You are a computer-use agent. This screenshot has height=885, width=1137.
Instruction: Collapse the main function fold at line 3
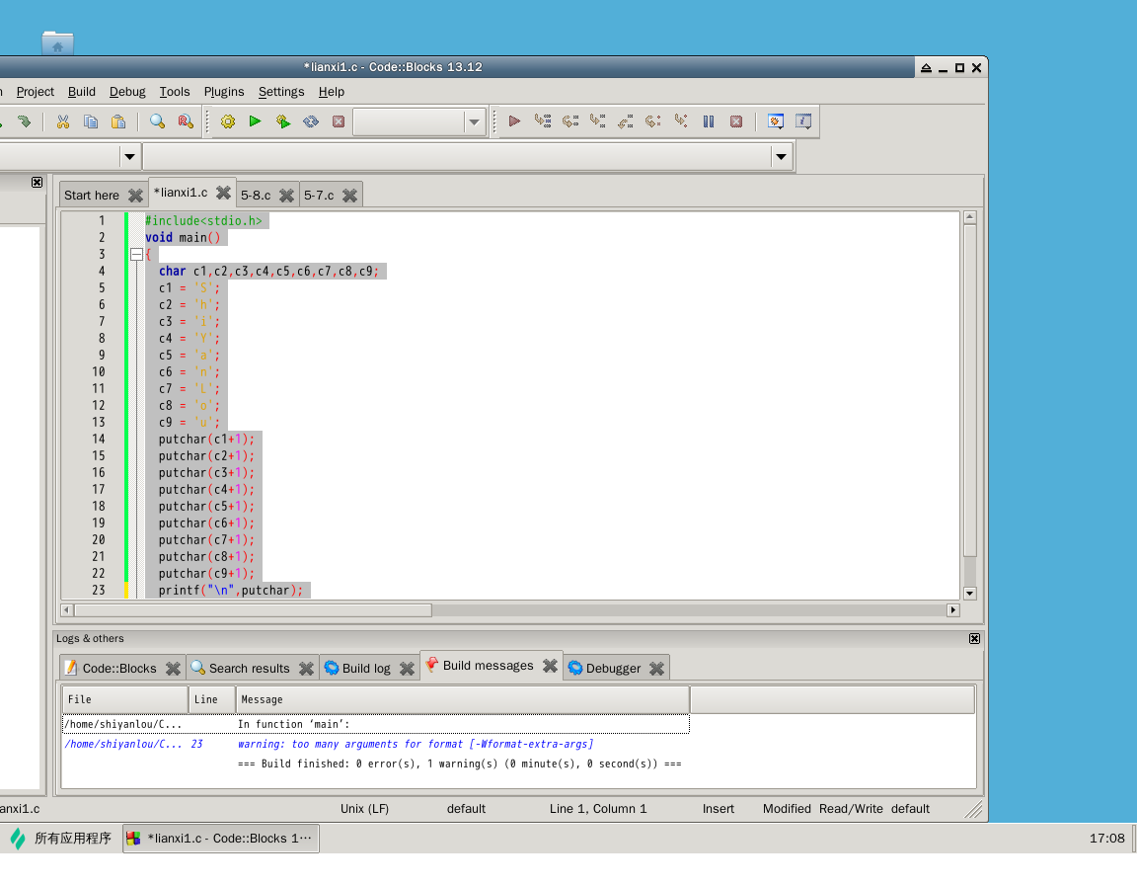click(136, 254)
